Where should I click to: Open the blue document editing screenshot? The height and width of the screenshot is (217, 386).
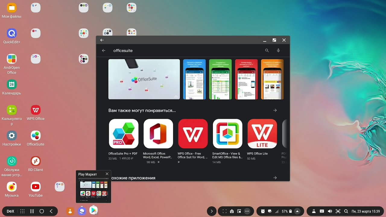195,79
